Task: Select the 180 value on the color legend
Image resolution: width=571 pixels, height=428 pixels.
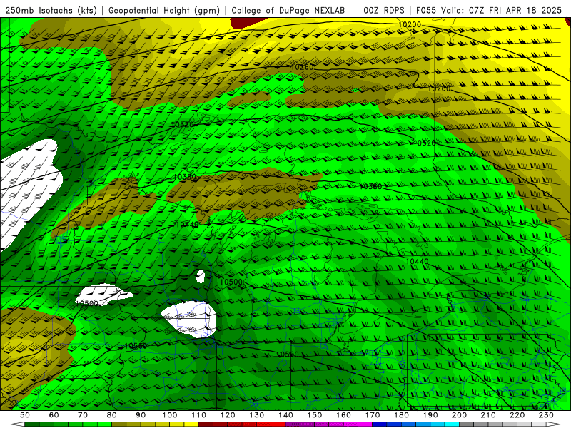Action: pos(401,415)
